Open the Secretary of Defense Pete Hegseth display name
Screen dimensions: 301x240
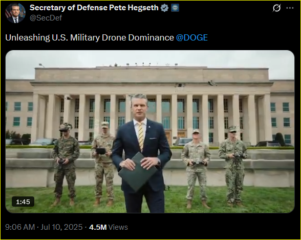pos(94,8)
